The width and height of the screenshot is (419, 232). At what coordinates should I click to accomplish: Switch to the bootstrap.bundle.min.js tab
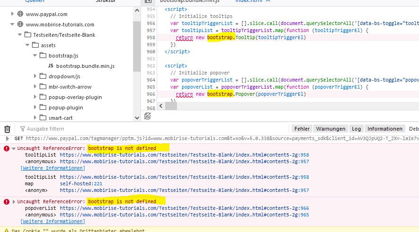click(190, 1)
